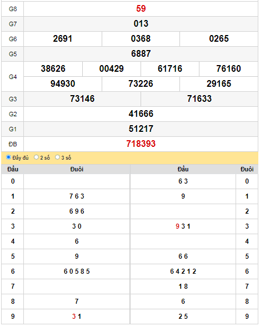260x326 pixels.
Task: Click the special prize number 718393
Action: (x=141, y=144)
